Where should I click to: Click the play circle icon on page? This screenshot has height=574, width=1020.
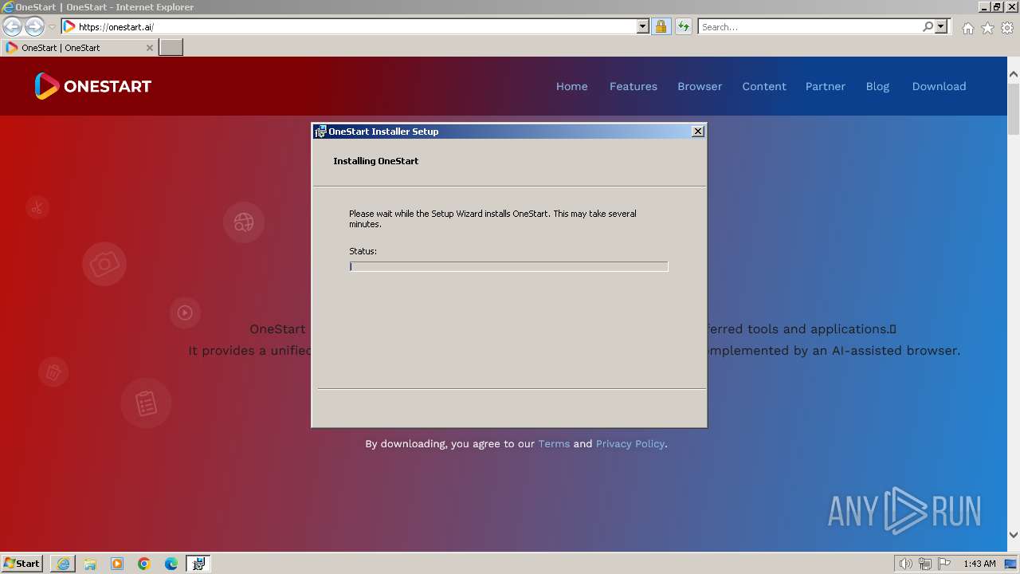(185, 313)
